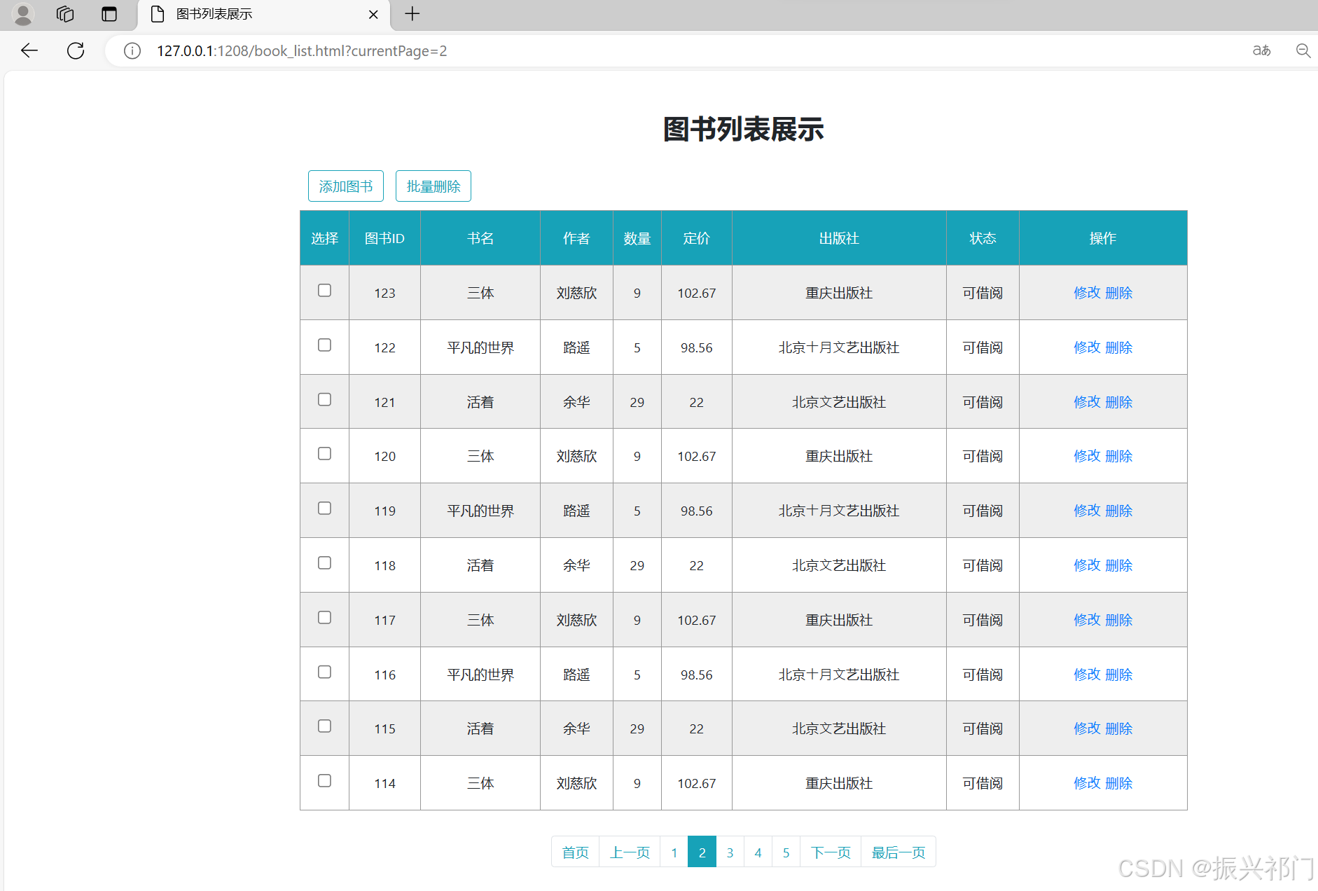The width and height of the screenshot is (1318, 891).
Task: Close the 图书列表展示 tab
Action: pyautogui.click(x=373, y=14)
